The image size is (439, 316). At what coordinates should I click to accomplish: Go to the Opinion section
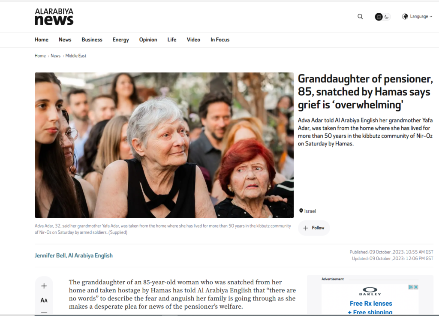pos(148,40)
